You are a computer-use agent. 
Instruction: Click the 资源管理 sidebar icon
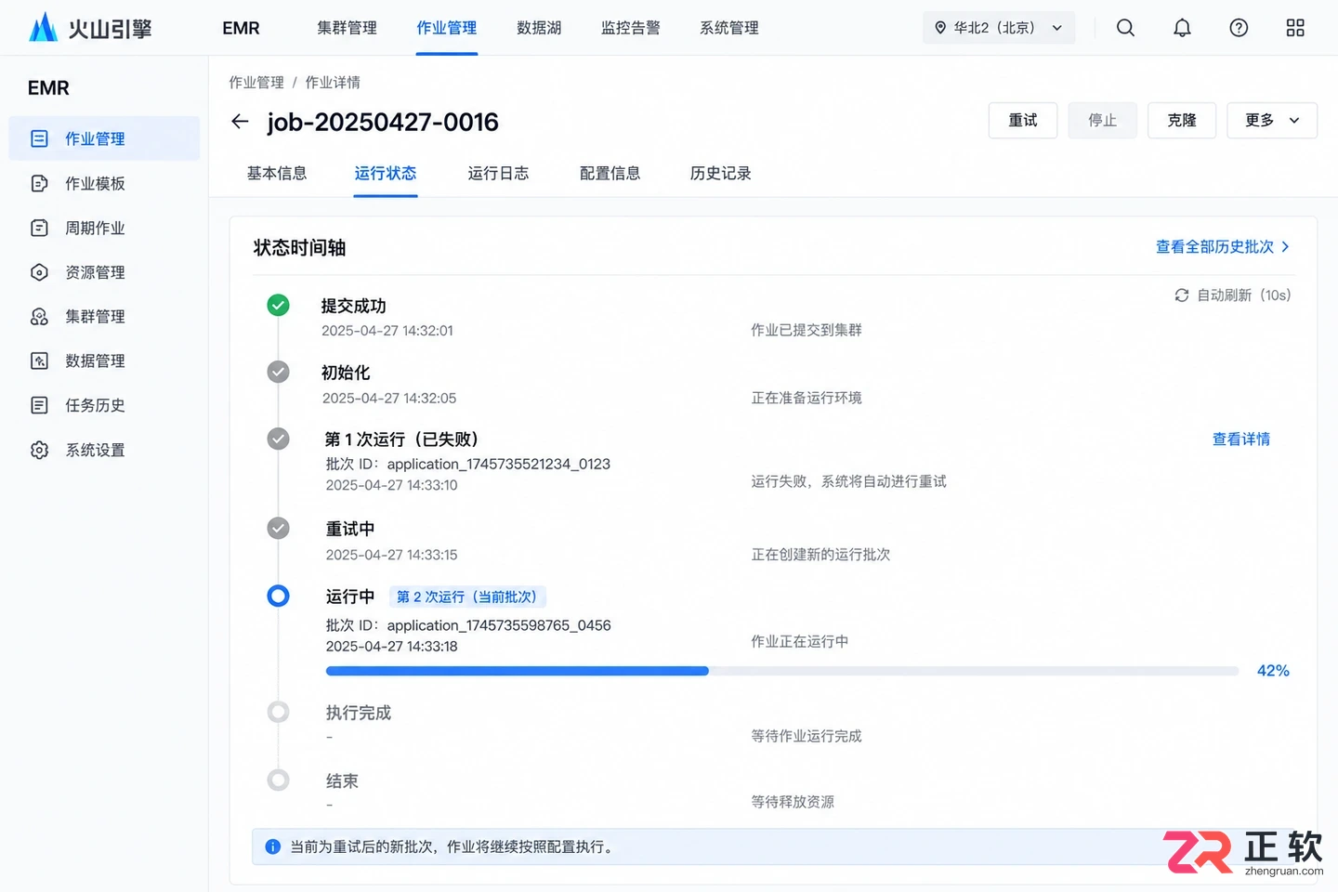click(39, 272)
